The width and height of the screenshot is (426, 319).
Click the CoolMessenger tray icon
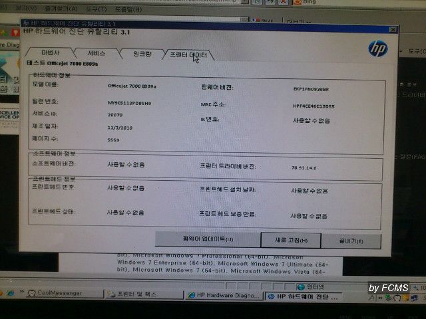(x=397, y=298)
